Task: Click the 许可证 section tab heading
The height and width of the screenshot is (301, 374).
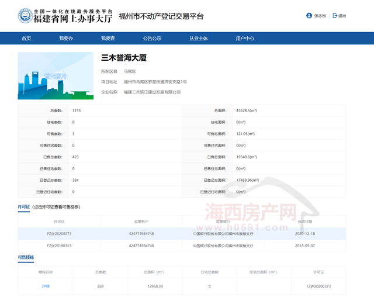Action: 24,207
